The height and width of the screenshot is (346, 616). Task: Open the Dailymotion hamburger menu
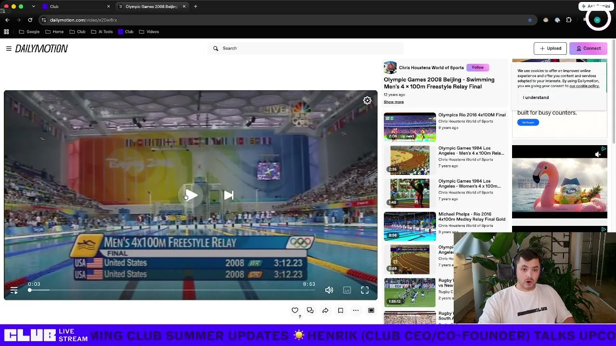click(9, 49)
